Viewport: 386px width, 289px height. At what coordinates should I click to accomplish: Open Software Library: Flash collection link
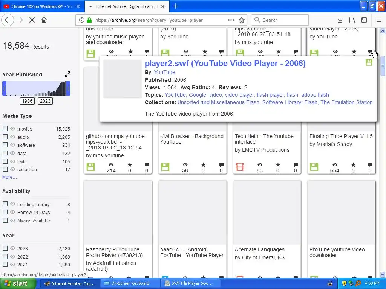pos(290,102)
